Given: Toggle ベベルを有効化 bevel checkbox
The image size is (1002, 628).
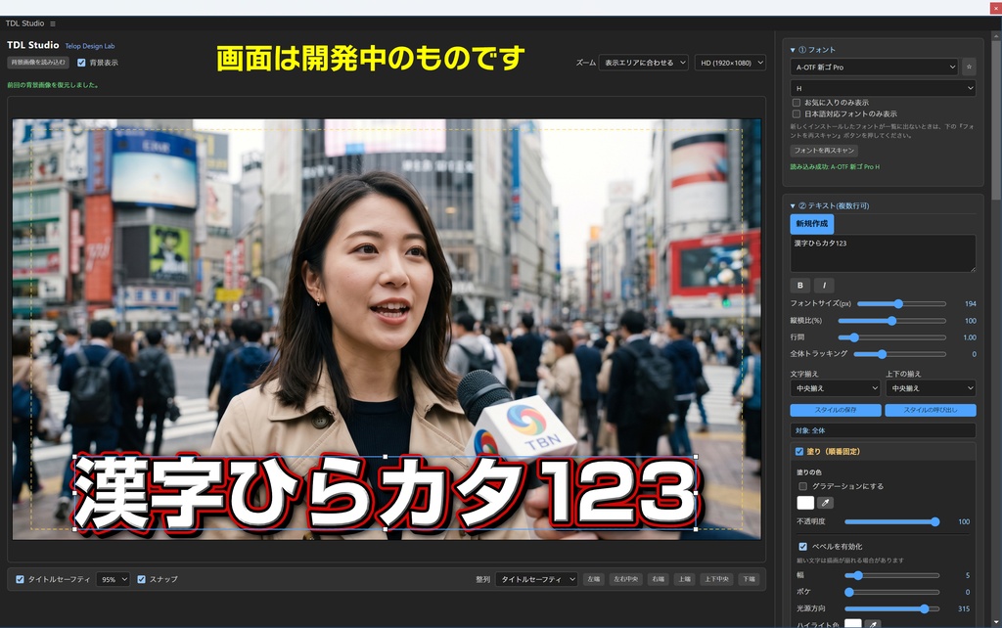Looking at the screenshot, I should click(x=803, y=546).
